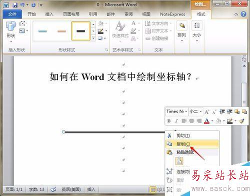
Task: Open the 排列 arrange button
Action: click(x=181, y=31)
